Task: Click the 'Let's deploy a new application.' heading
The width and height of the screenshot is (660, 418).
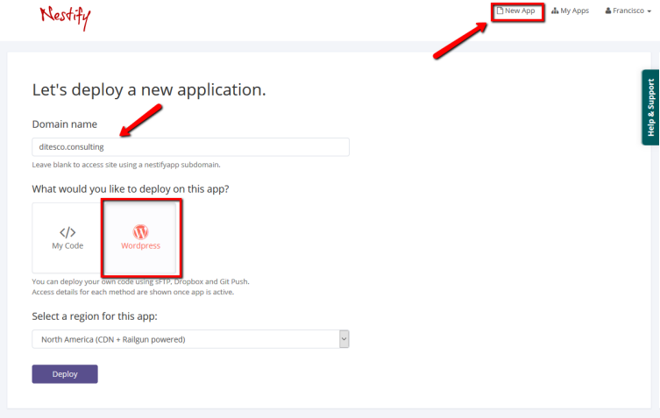Action: (149, 89)
